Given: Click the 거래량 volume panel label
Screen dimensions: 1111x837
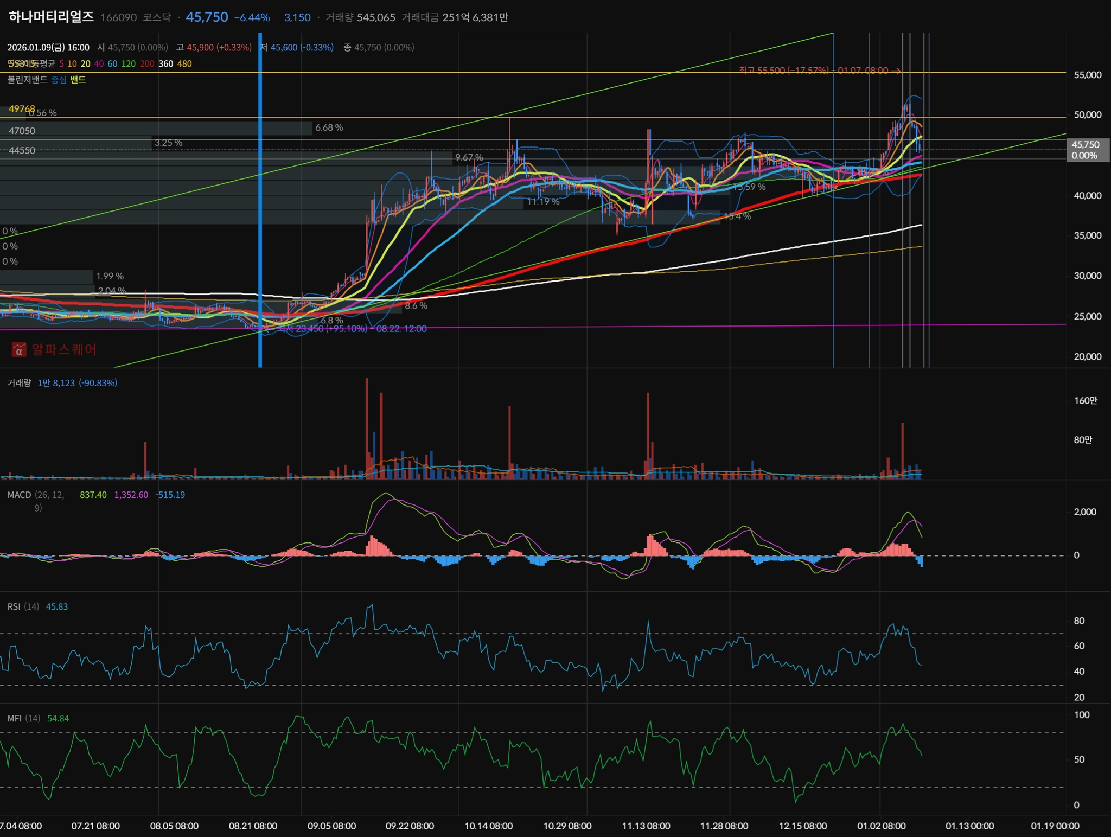Looking at the screenshot, I should 19,383.
